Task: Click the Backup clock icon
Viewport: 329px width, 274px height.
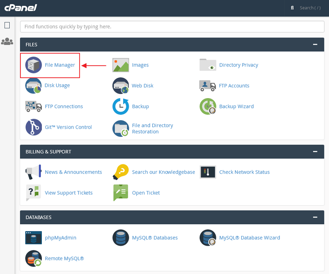Action: (121, 106)
